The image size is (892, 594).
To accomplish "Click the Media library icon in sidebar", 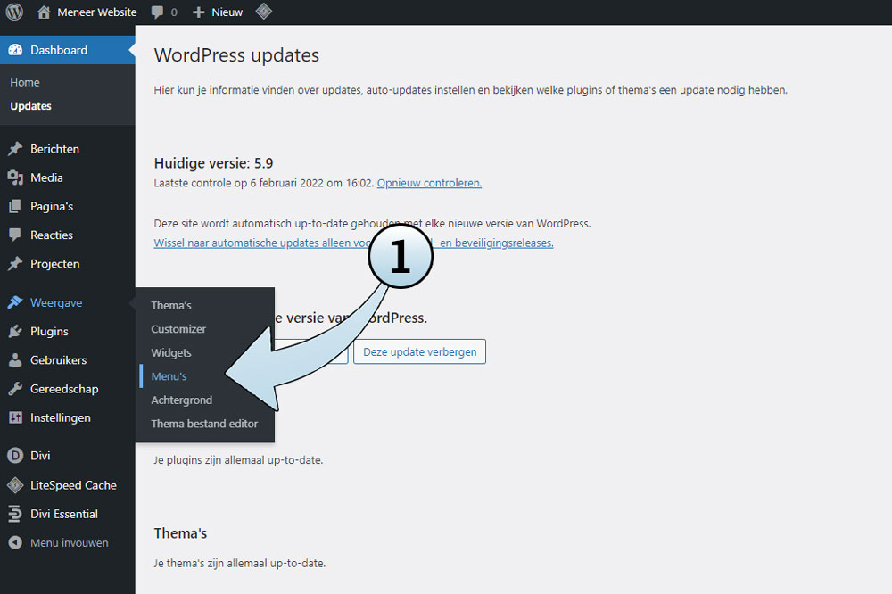I will (15, 177).
